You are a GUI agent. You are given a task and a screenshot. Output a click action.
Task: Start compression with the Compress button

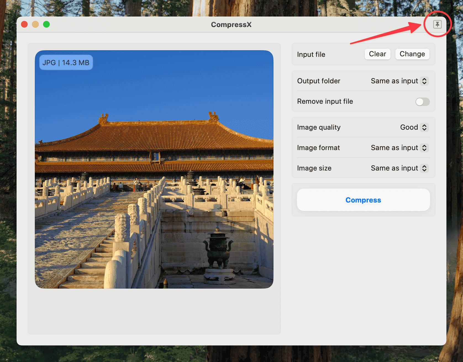click(363, 200)
